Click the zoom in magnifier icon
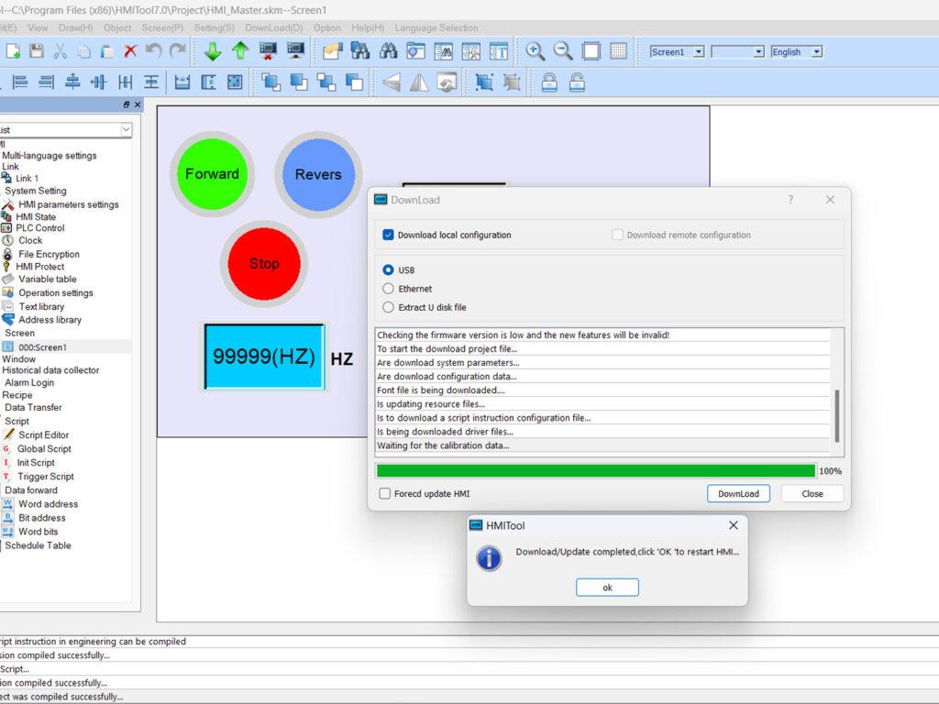939x704 pixels. pos(535,51)
